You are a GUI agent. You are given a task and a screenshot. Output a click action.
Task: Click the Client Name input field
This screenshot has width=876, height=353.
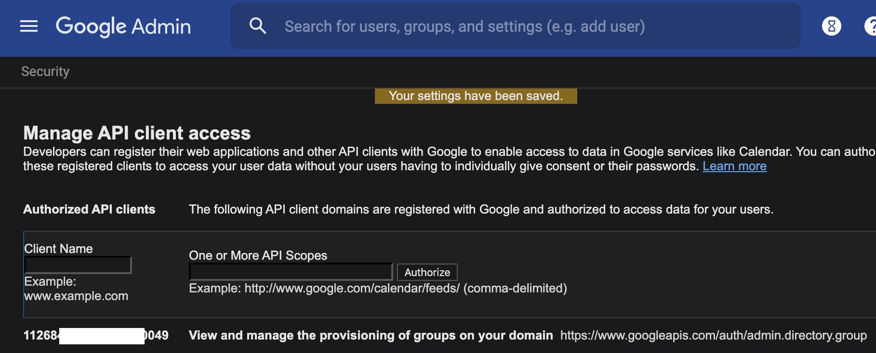point(78,265)
